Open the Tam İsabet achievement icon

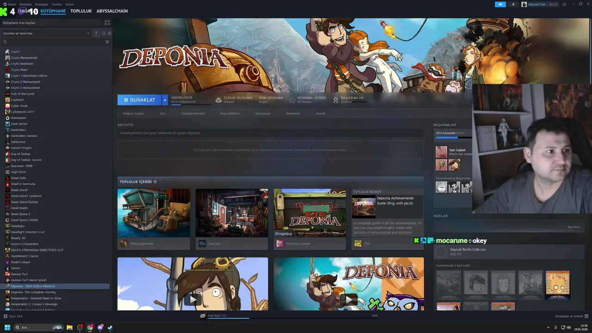(441, 152)
